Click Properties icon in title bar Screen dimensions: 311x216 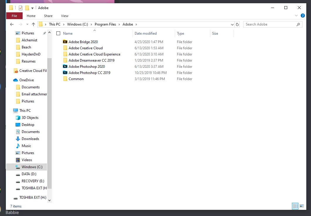[x=21, y=8]
